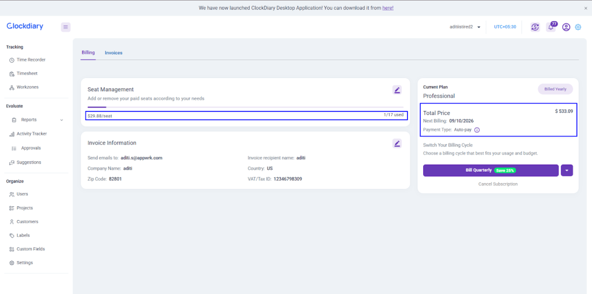Click the email aditi.s@appwrk.com
Image resolution: width=592 pixels, height=294 pixels.
pyautogui.click(x=142, y=158)
